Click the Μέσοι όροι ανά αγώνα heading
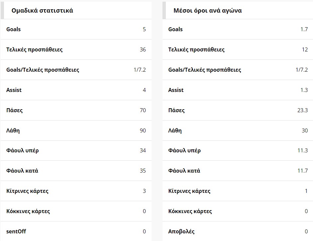 tap(207, 10)
